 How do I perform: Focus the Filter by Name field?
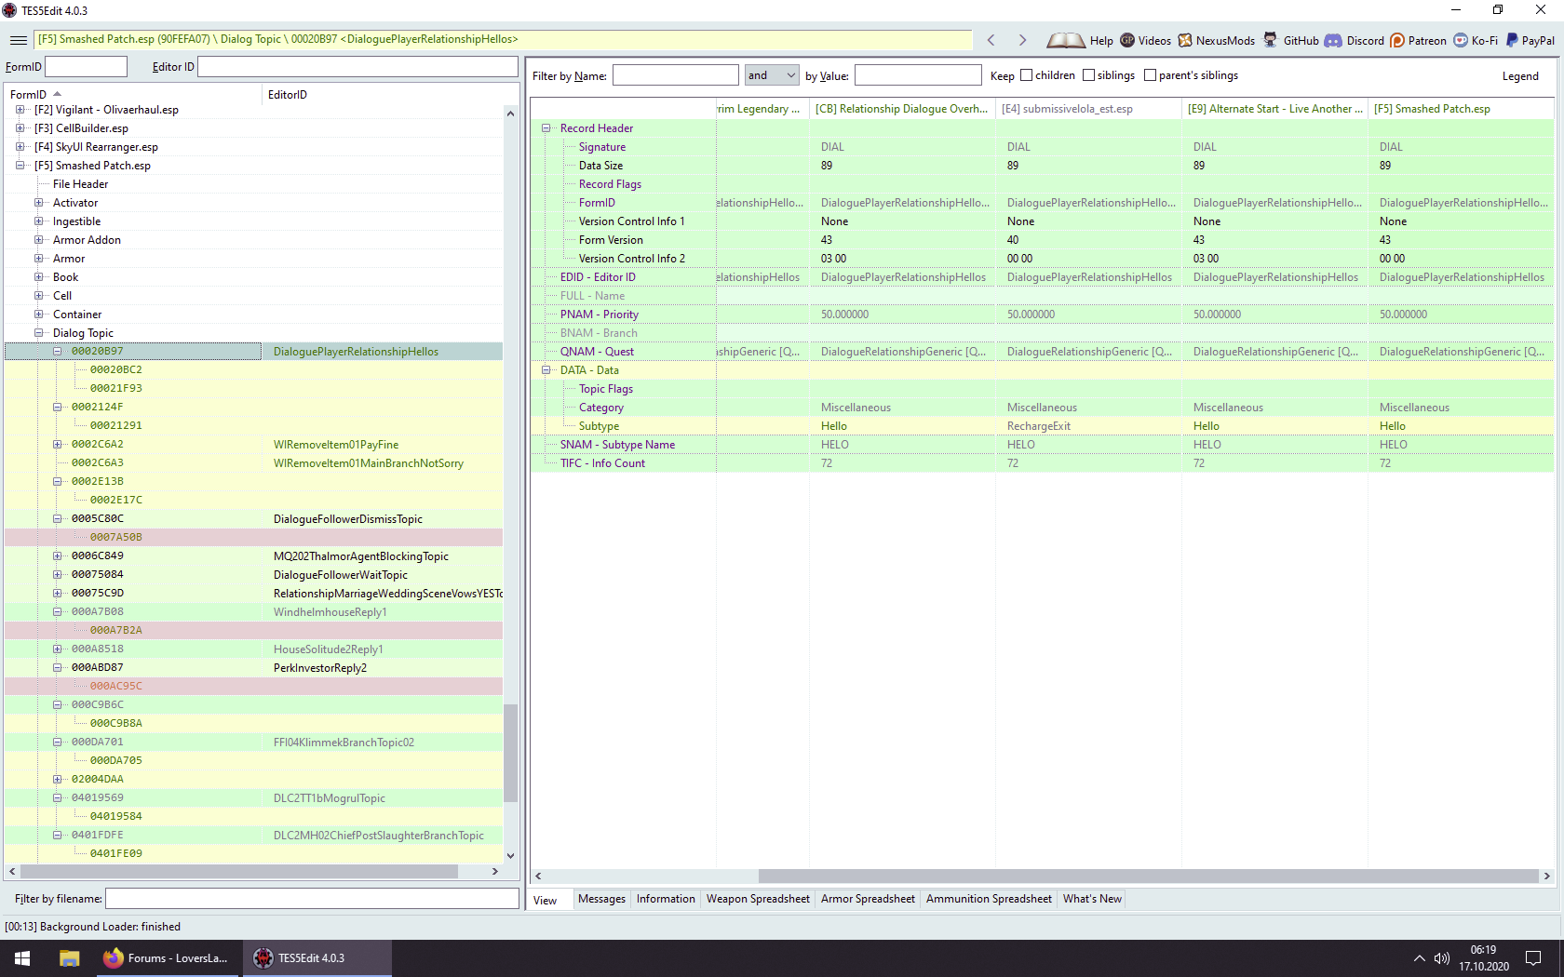675,75
